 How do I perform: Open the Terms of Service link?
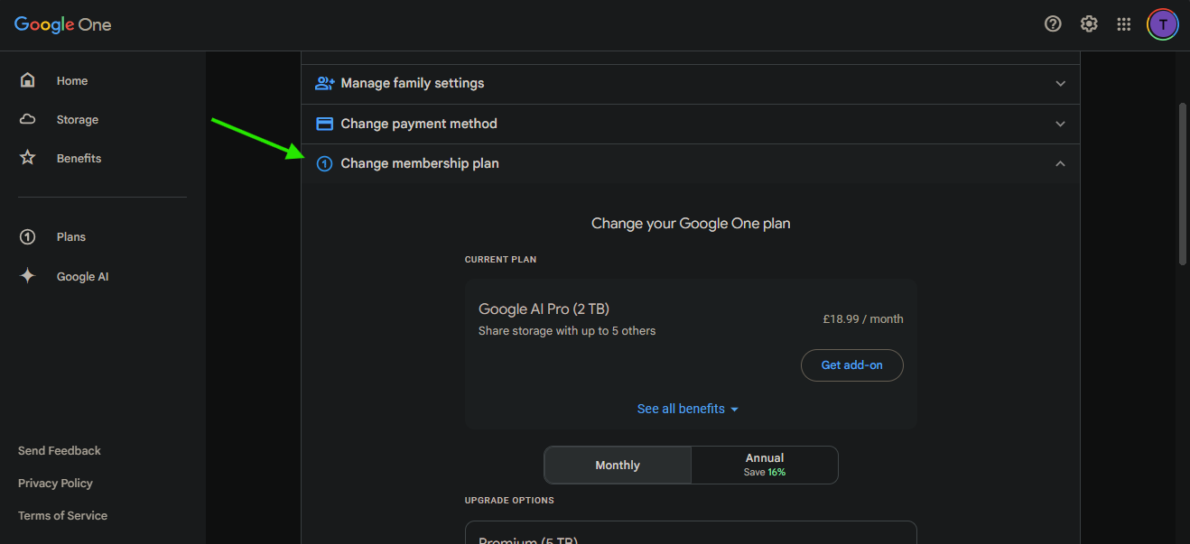[x=62, y=515]
